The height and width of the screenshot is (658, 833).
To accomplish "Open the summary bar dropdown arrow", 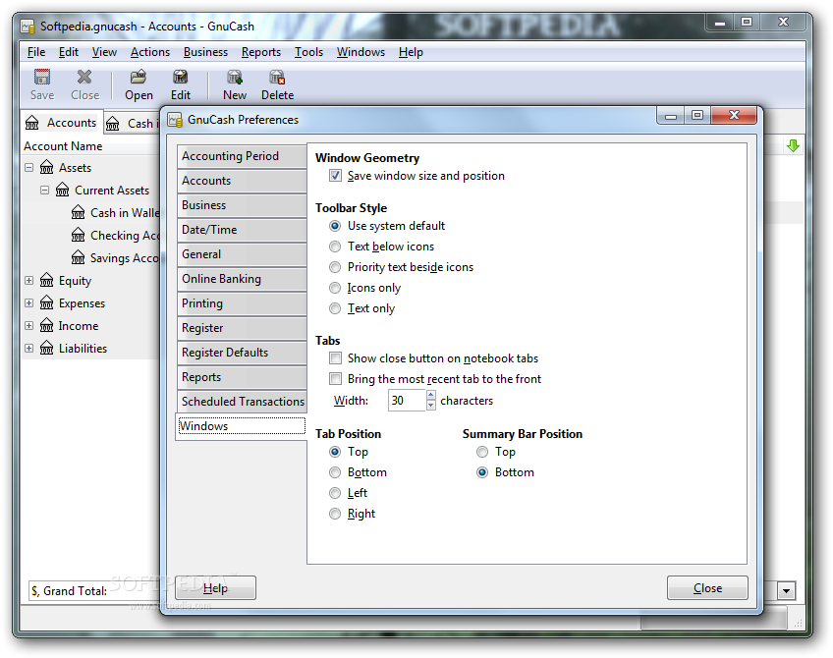I will (786, 590).
